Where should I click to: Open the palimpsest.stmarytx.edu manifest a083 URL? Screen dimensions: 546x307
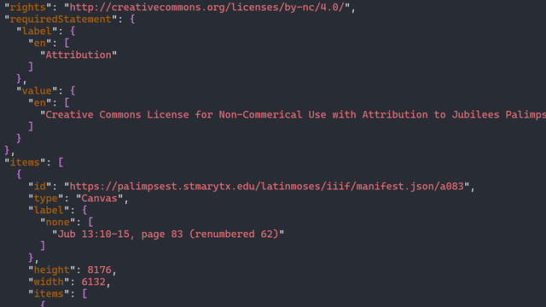267,186
